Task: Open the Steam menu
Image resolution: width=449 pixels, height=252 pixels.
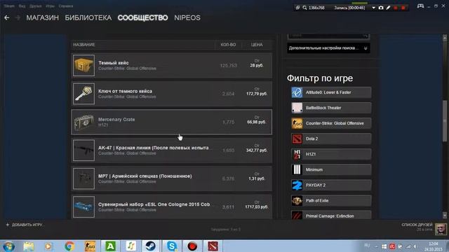Action: pyautogui.click(x=9, y=6)
